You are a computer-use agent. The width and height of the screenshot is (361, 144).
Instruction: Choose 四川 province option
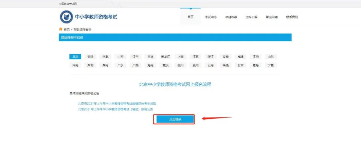[x=180, y=65]
